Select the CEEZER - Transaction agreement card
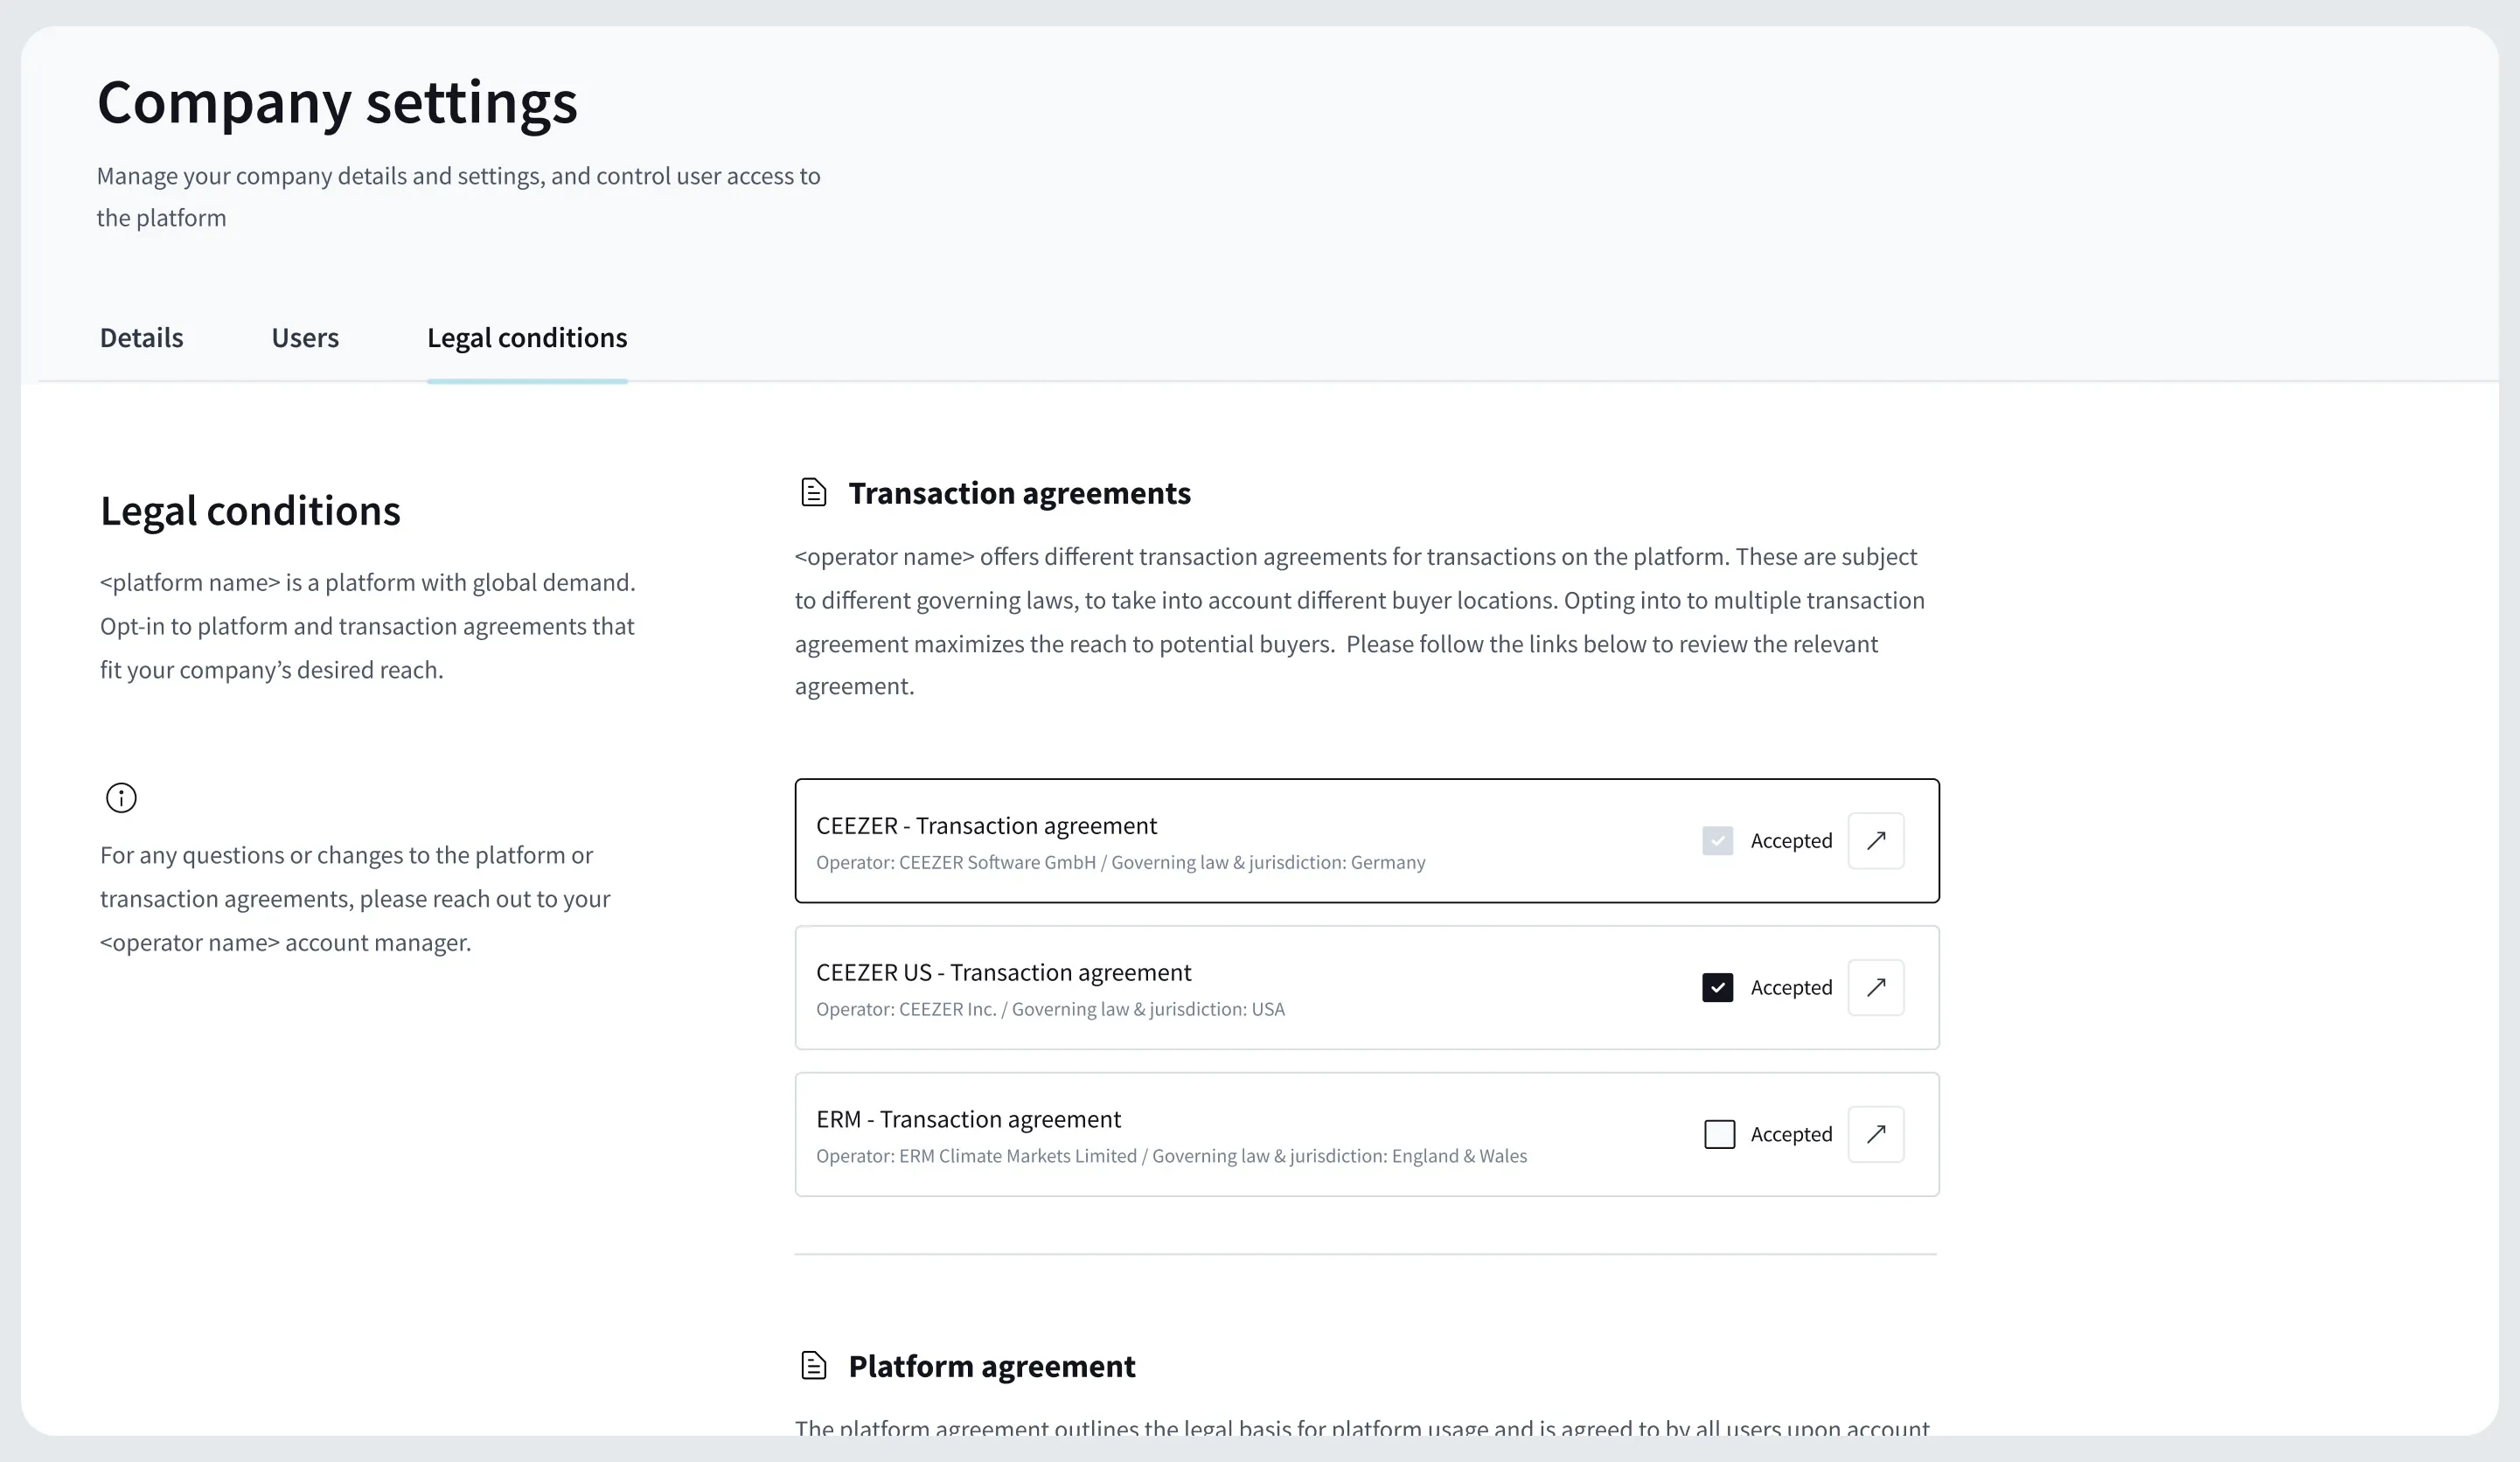The height and width of the screenshot is (1462, 2520). click(1367, 841)
